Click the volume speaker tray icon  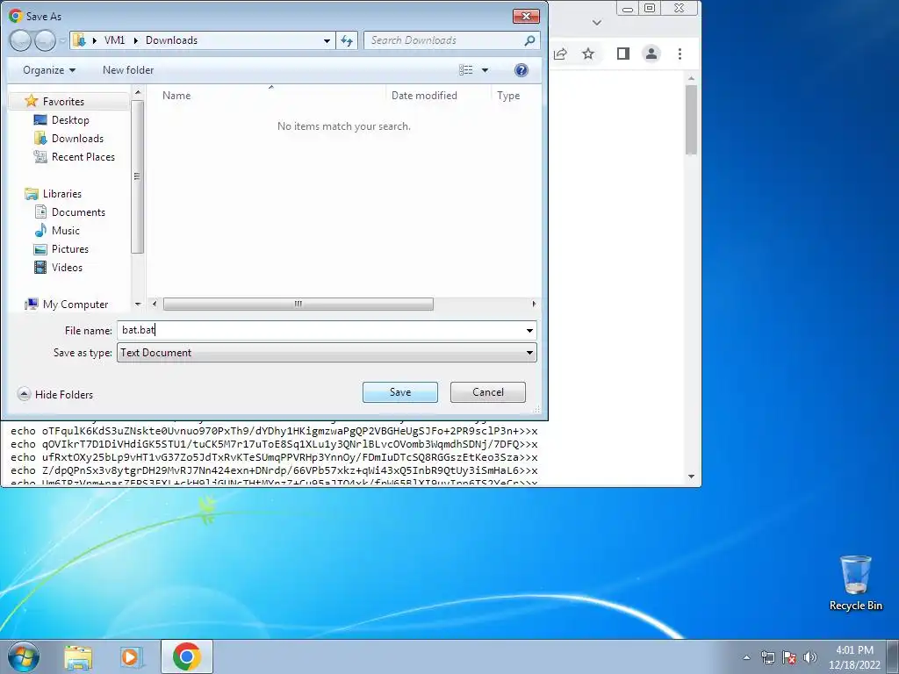[810, 657]
